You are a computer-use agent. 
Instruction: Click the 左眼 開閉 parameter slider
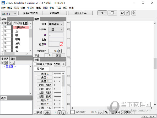tap(58, 85)
